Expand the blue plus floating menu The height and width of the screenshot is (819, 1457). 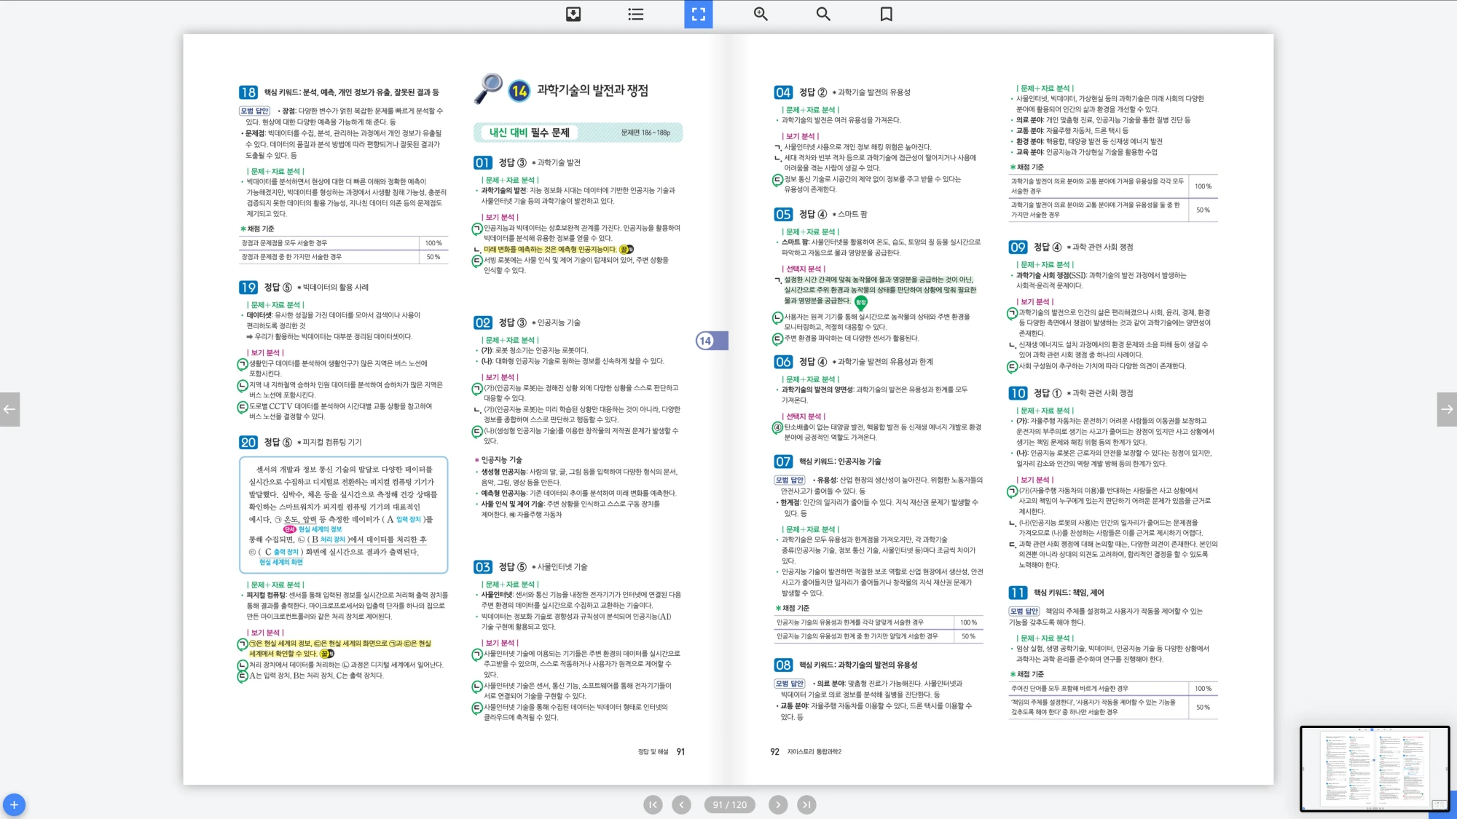coord(14,804)
